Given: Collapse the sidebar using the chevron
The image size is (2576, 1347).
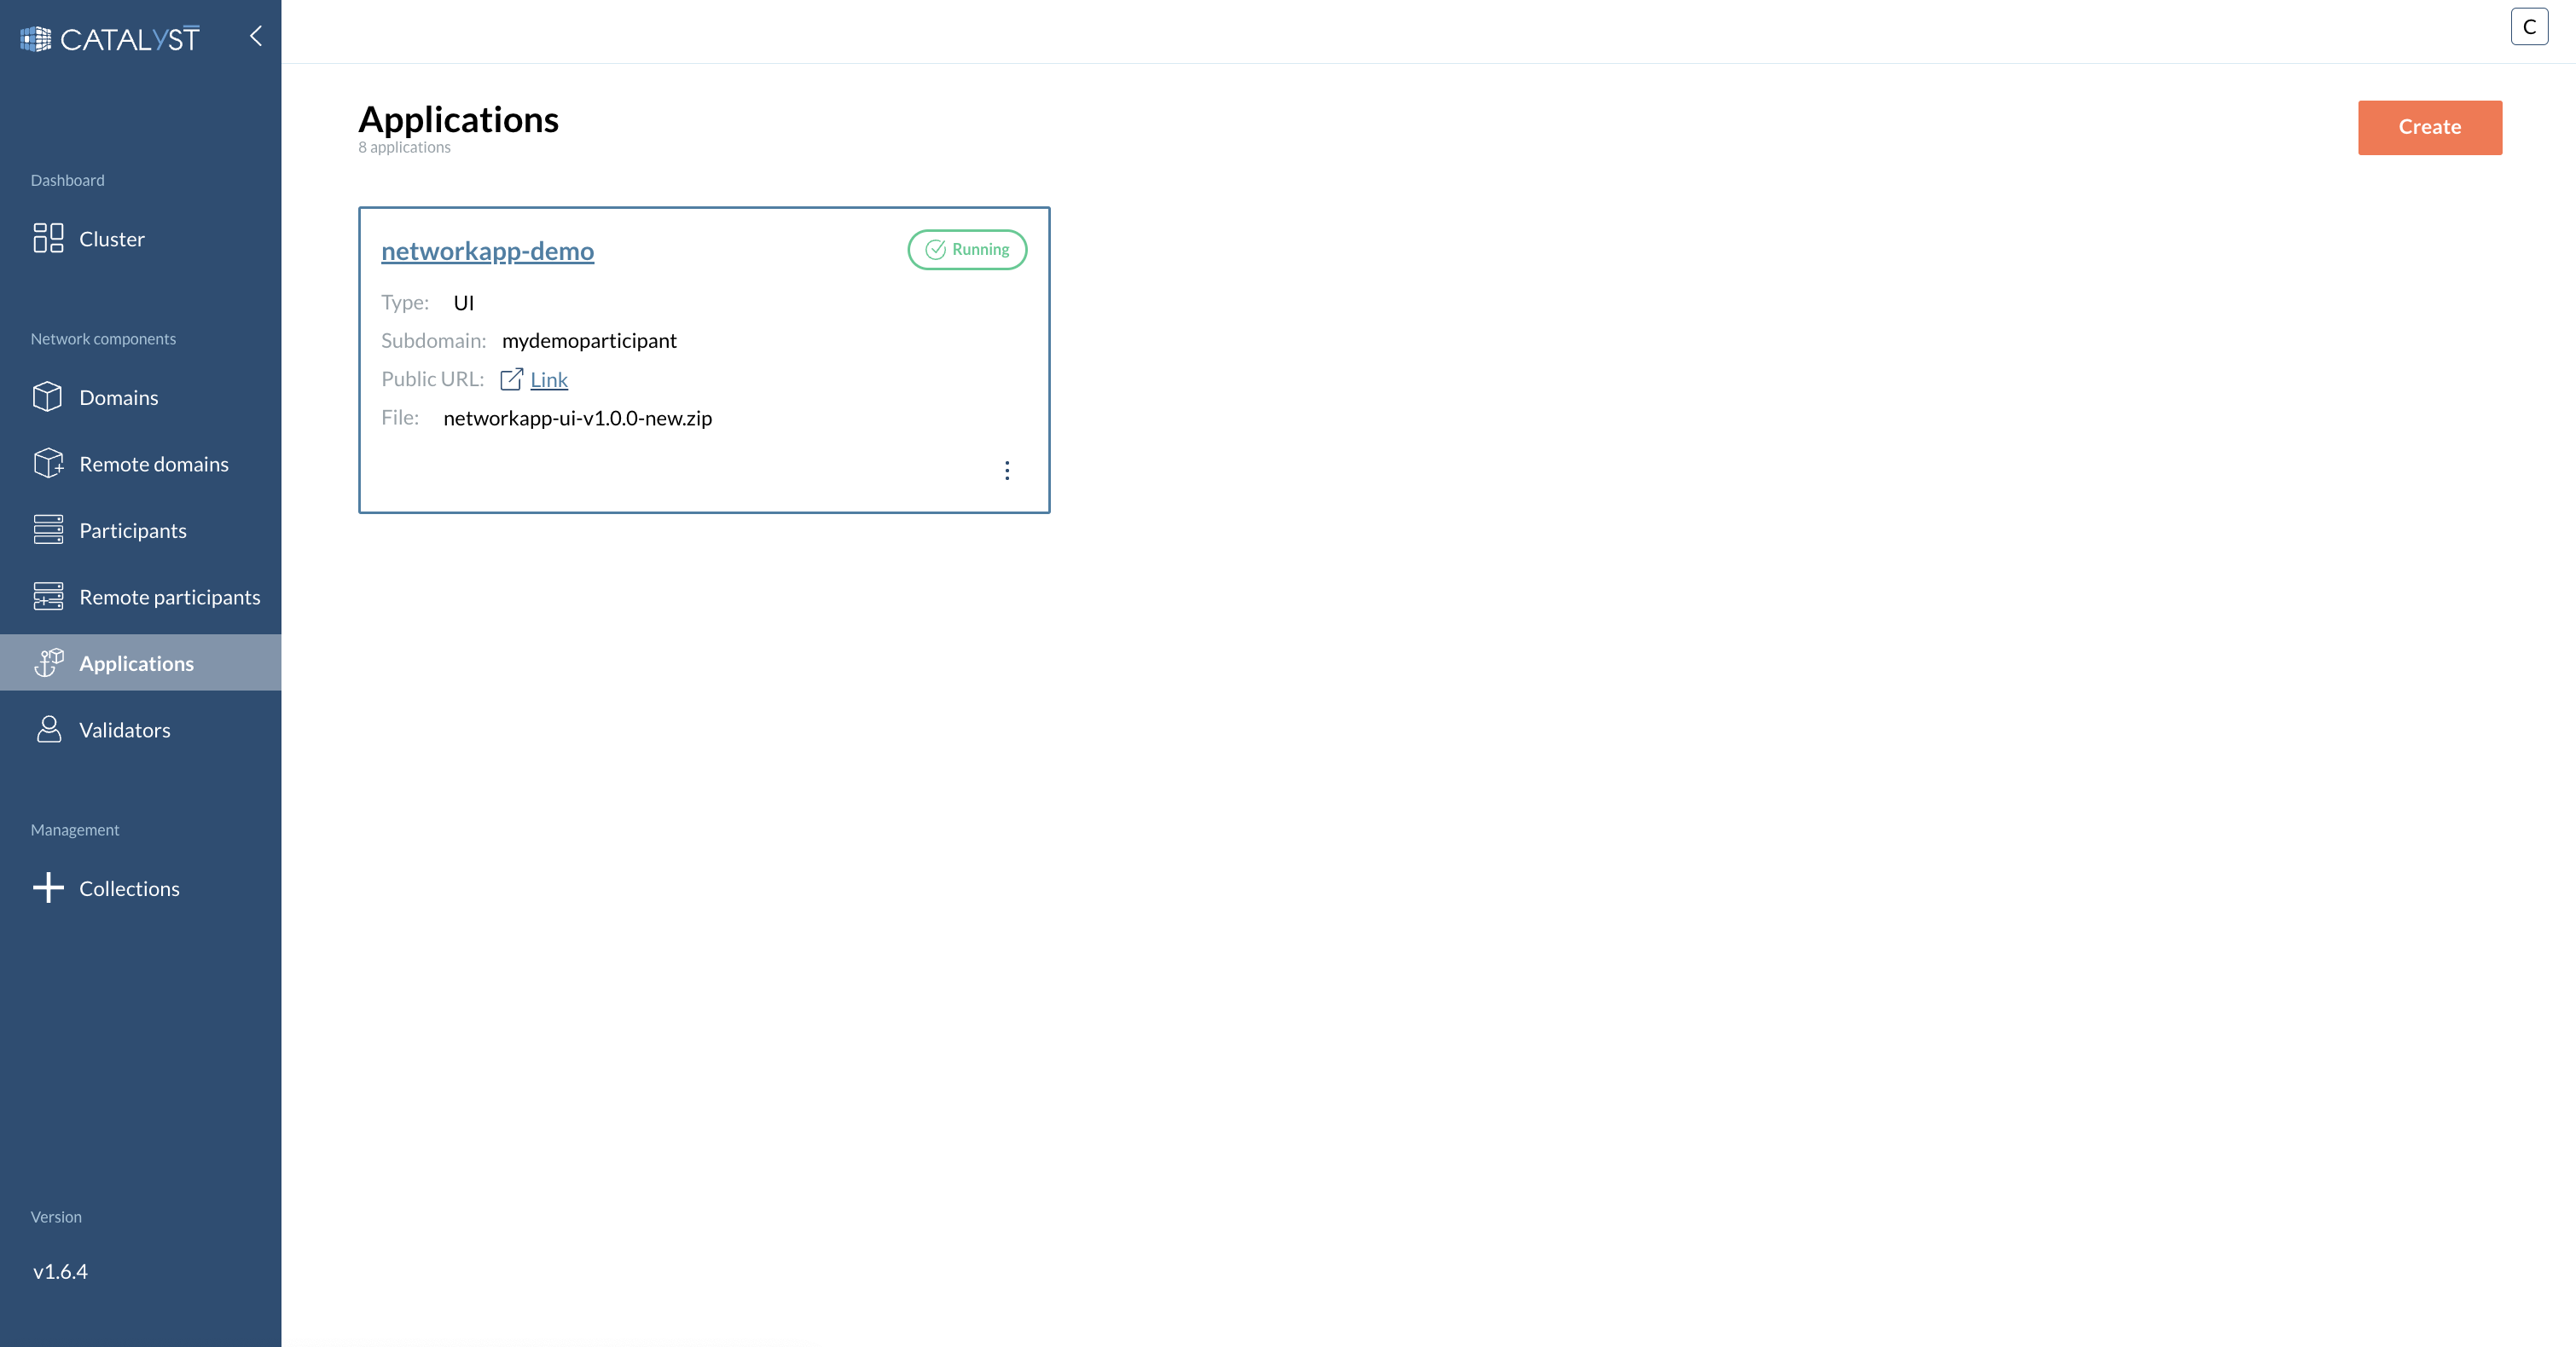Looking at the screenshot, I should [x=255, y=37].
